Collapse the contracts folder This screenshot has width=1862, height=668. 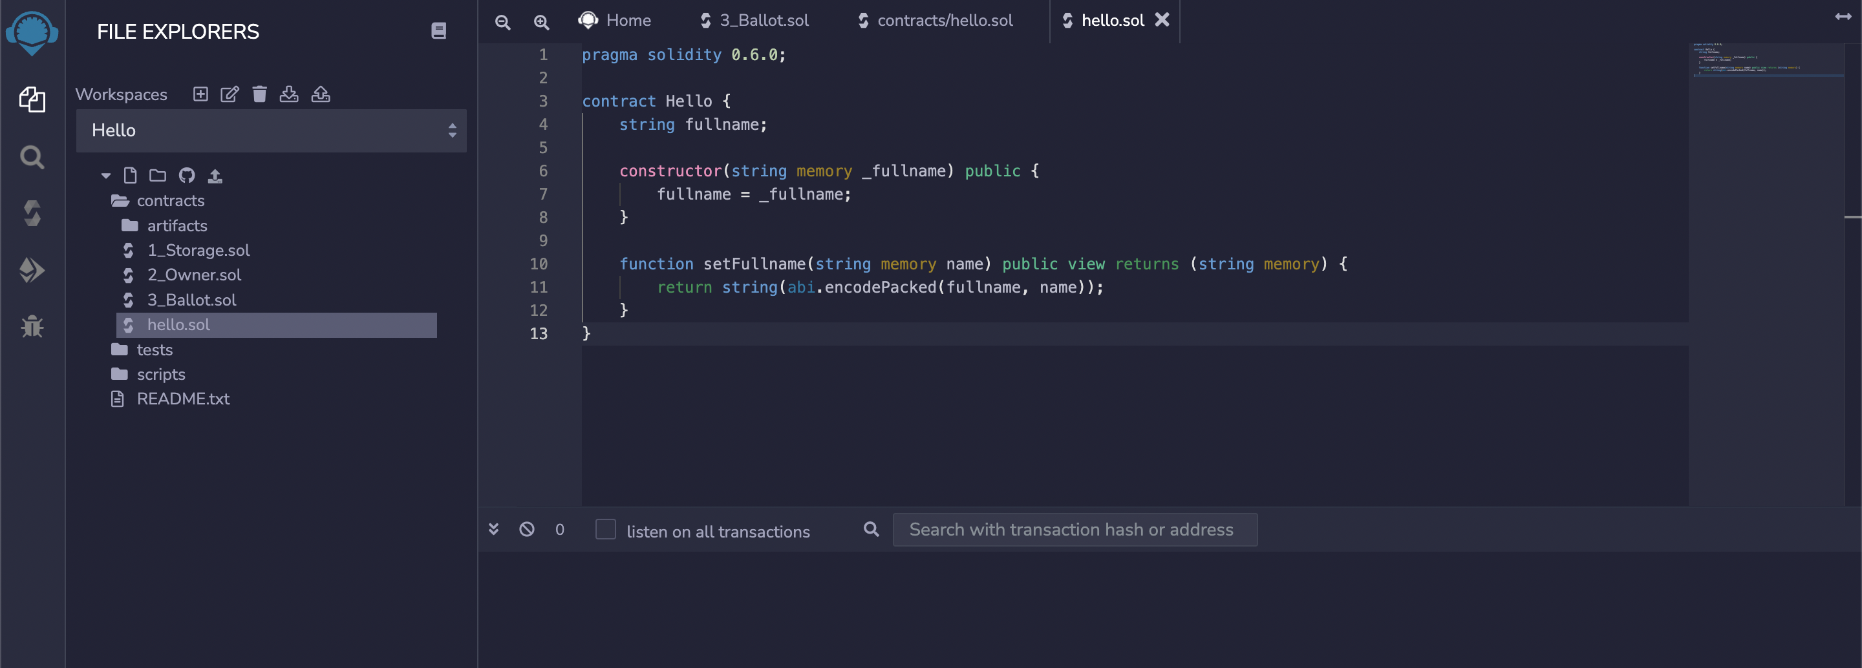click(170, 200)
